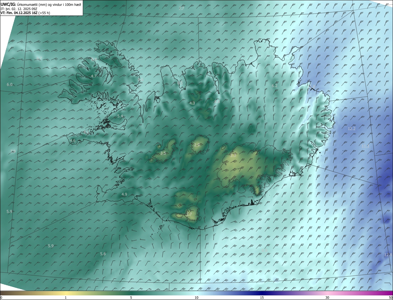Click the 2.7 value on the southern glacier
The image size is (393, 300).
coord(189,214)
